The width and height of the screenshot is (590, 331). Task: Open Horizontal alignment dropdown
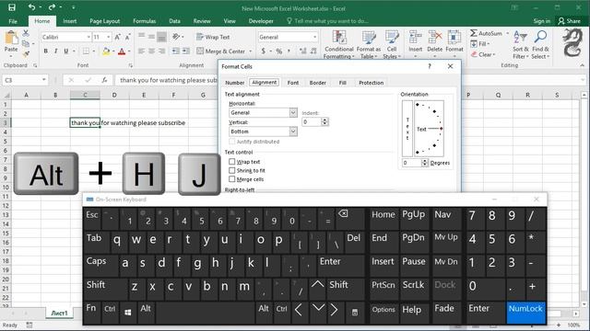point(293,112)
